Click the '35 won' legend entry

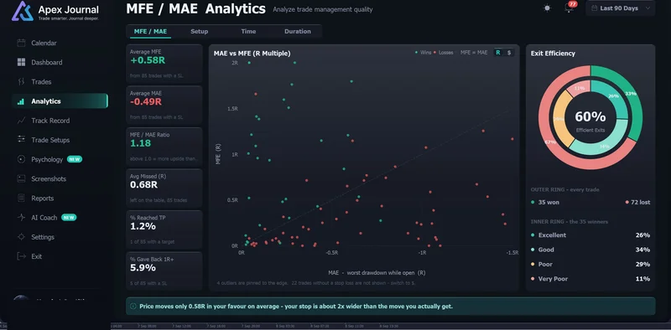pos(545,202)
